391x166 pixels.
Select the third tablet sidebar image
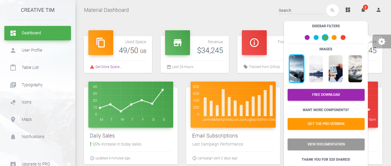(336, 69)
